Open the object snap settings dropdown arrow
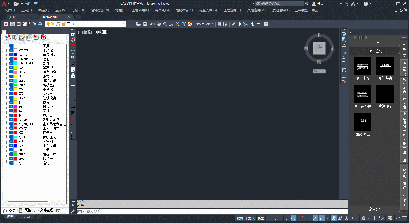This screenshot has height=223, width=409. [328, 218]
